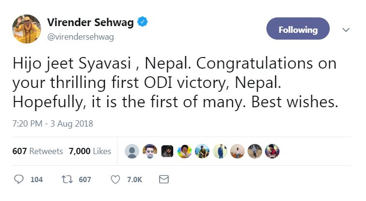Click the reply speech bubble icon
This screenshot has width=366, height=201.
19,179
